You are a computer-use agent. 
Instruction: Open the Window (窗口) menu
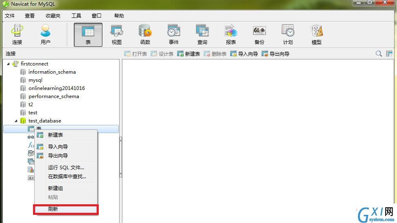(96, 15)
